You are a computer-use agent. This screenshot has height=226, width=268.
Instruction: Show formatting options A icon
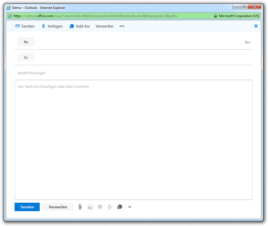[110, 207]
